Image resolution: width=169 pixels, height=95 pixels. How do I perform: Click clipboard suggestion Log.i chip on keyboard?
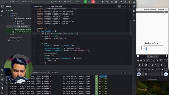[x=153, y=56]
